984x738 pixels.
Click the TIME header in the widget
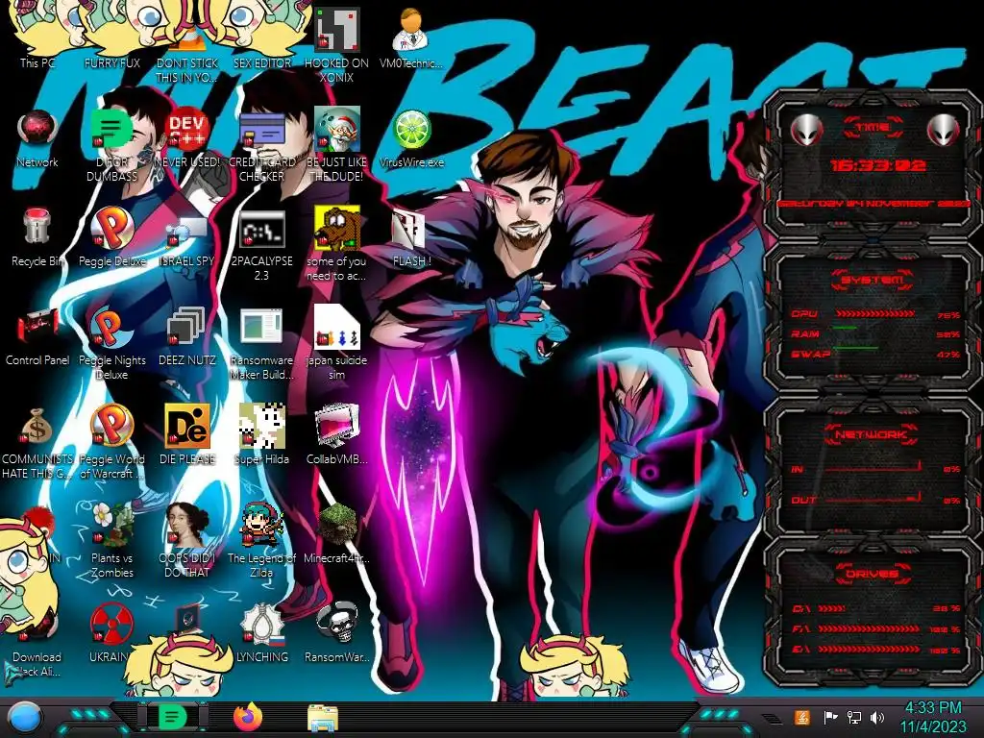pyautogui.click(x=873, y=127)
